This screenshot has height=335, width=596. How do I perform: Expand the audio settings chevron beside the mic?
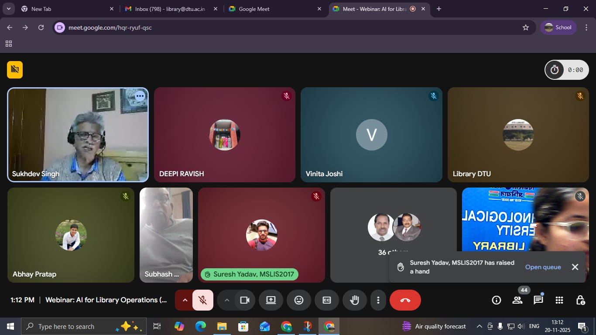(185, 300)
